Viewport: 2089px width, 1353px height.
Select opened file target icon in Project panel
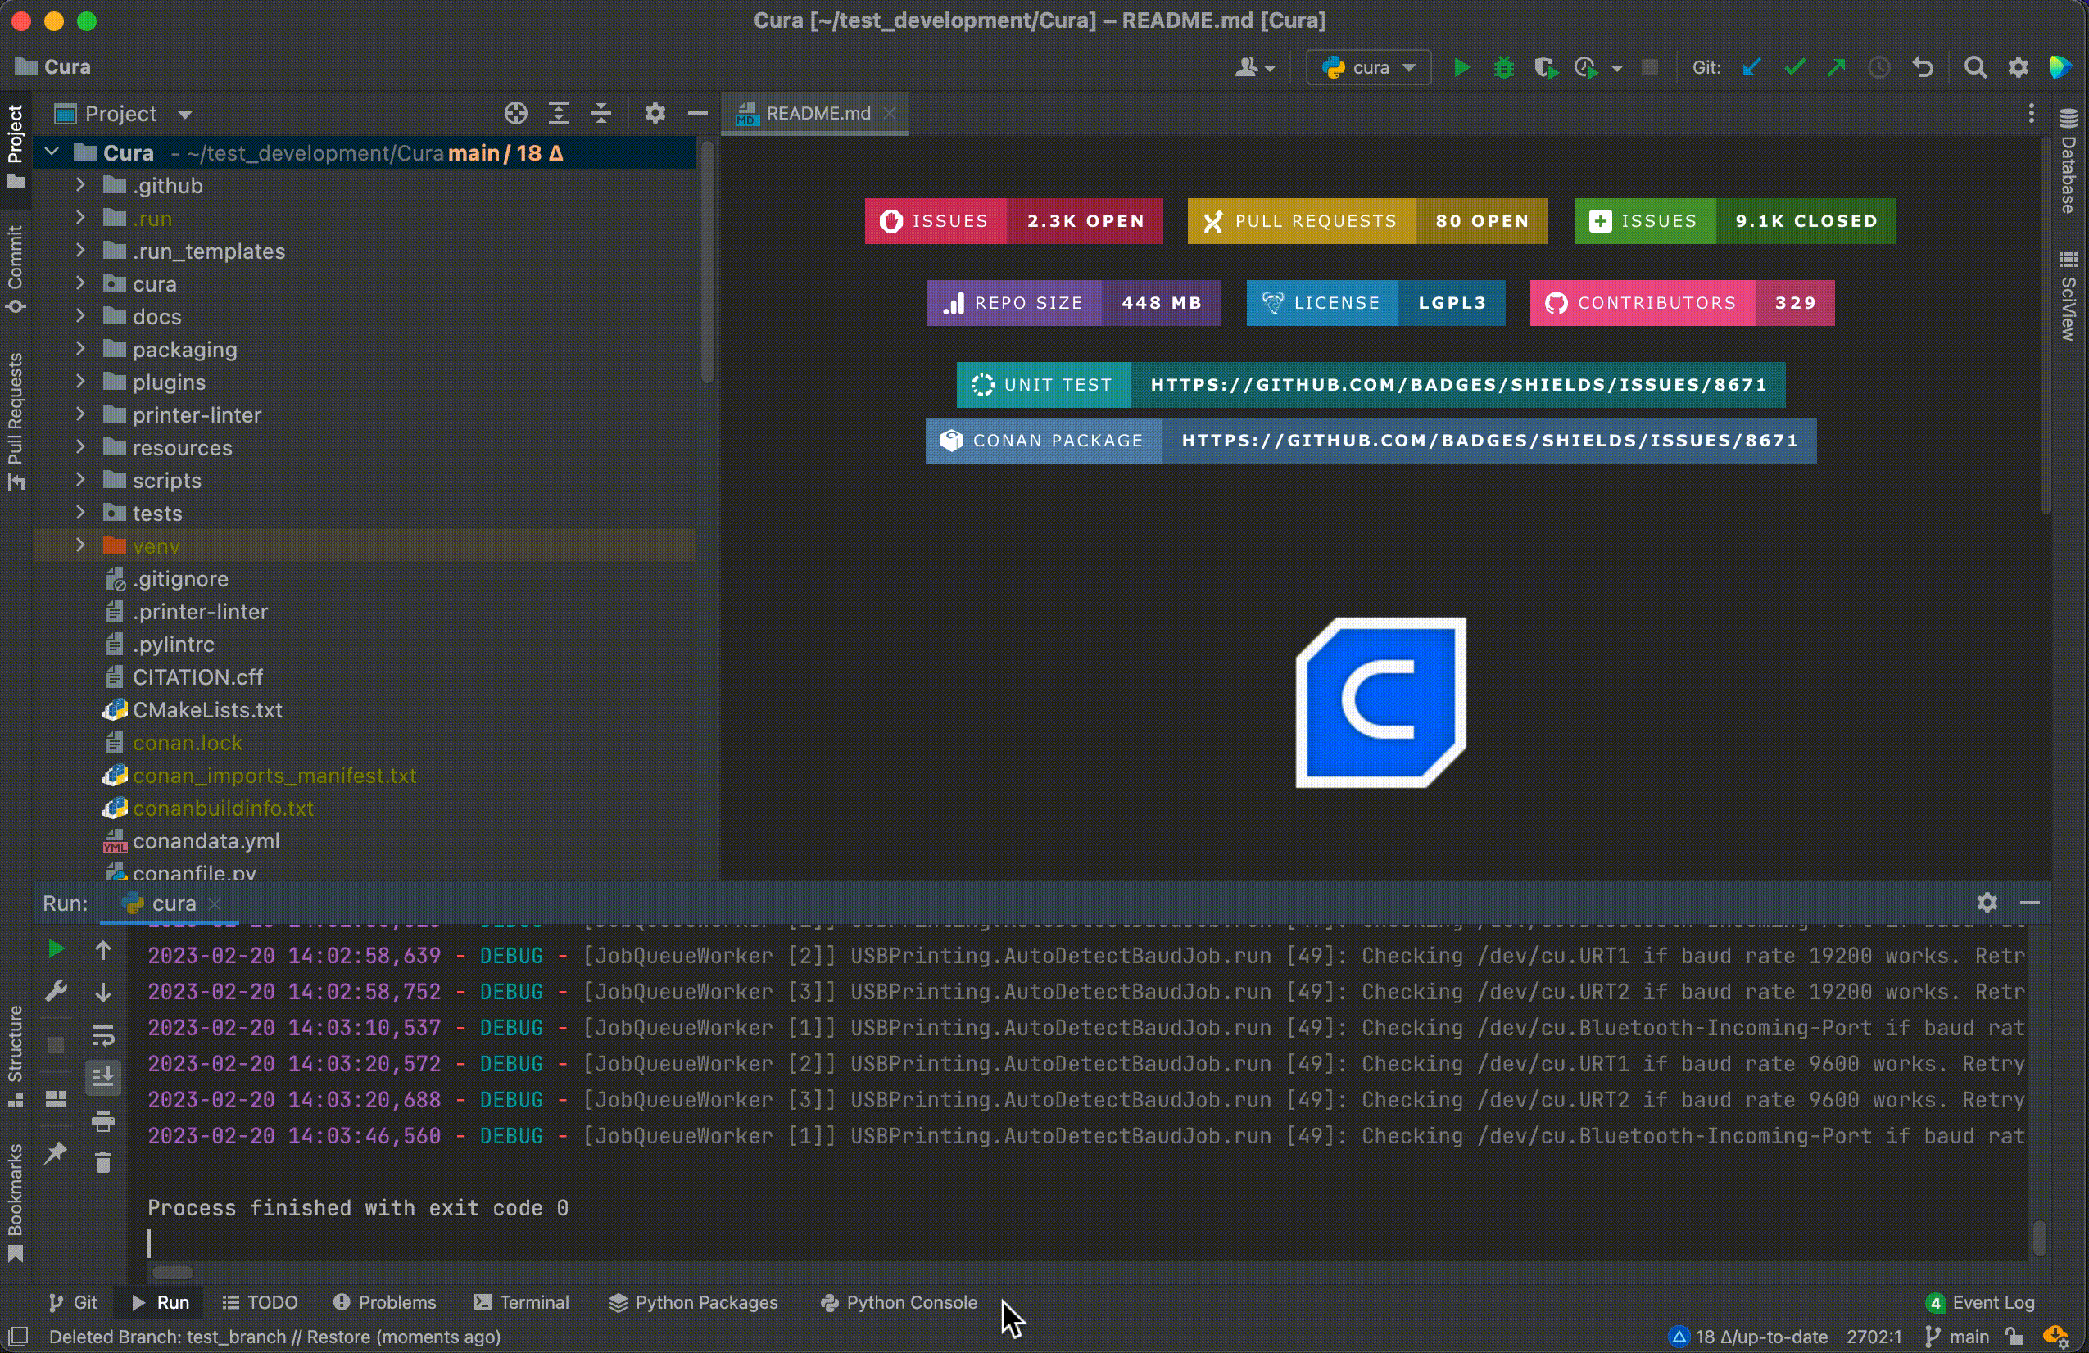516,113
